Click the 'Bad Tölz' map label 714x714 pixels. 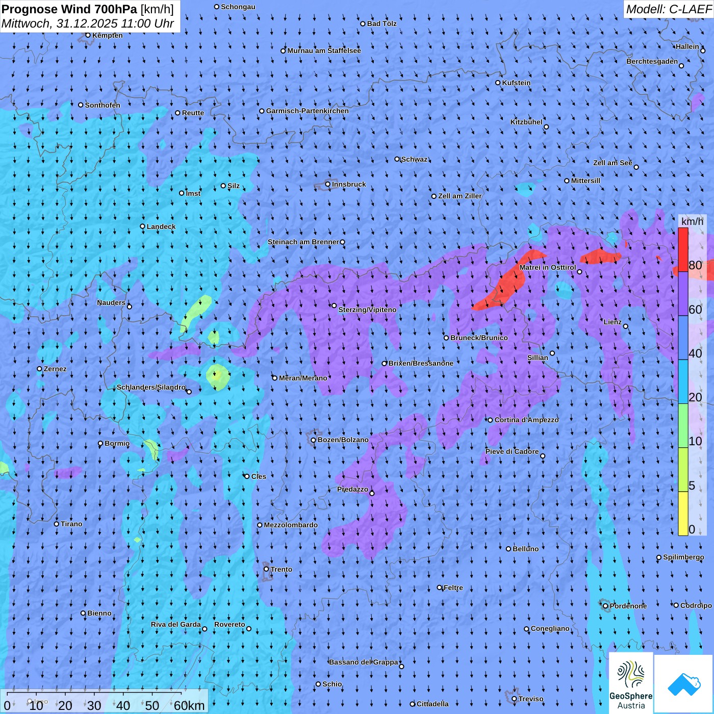381,23
